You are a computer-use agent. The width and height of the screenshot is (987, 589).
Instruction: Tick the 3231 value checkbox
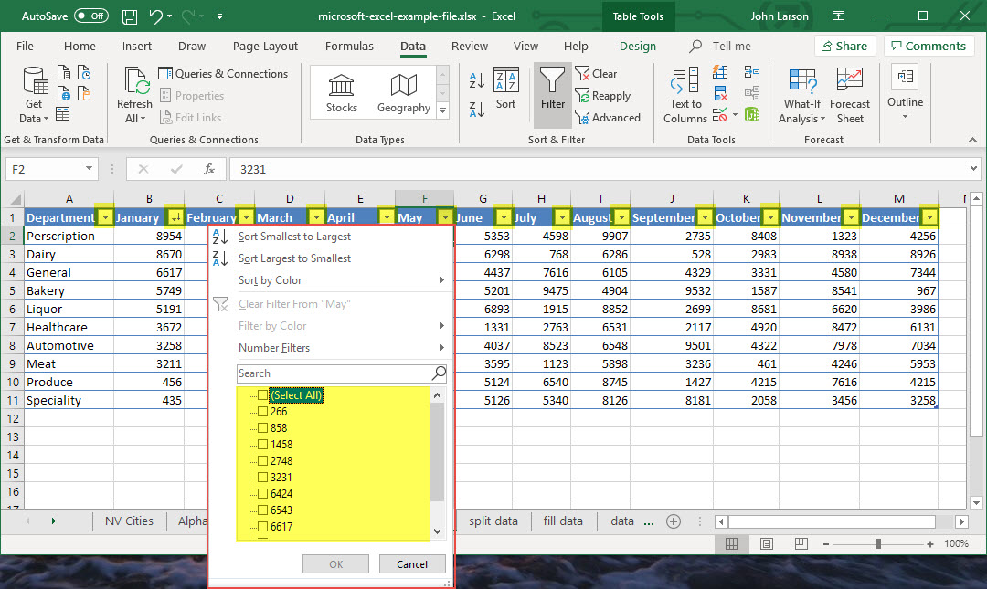[x=263, y=478]
